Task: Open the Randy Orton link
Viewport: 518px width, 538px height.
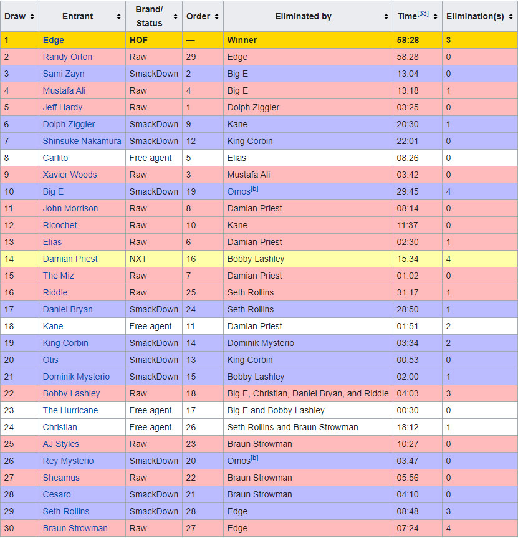Action: pos(67,57)
